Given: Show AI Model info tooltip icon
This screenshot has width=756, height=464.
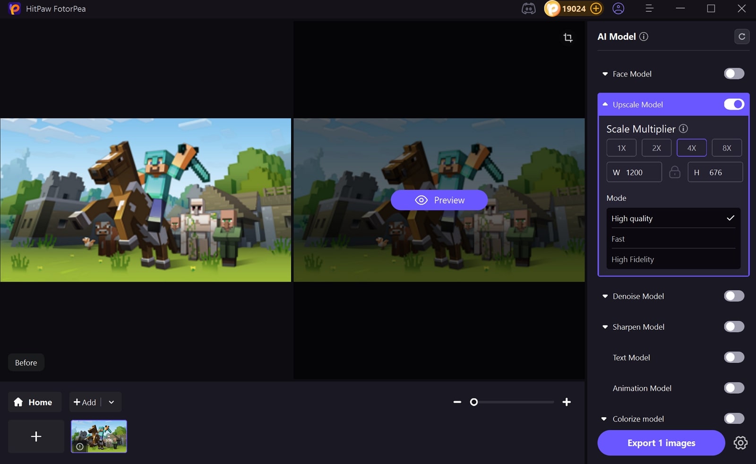Looking at the screenshot, I should click(644, 36).
